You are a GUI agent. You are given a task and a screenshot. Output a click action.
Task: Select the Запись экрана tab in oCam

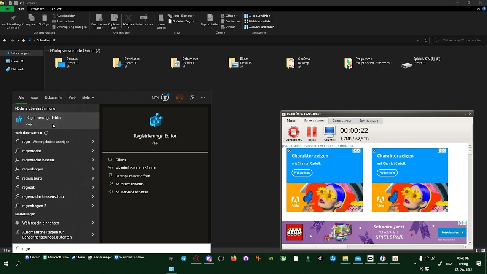(314, 121)
